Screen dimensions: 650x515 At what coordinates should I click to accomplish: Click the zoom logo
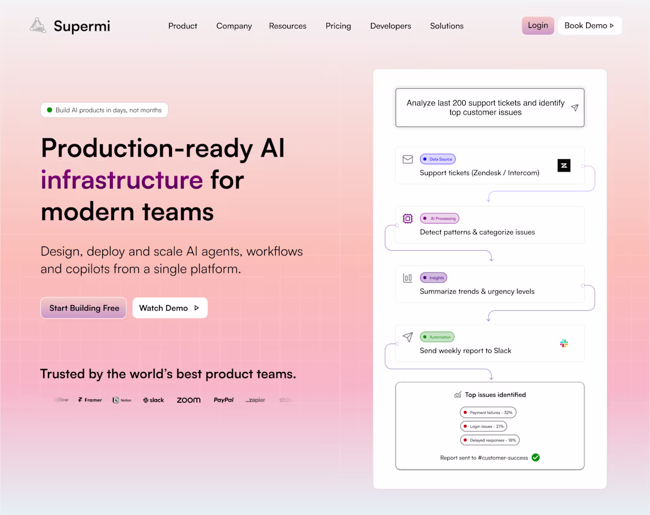(x=188, y=400)
